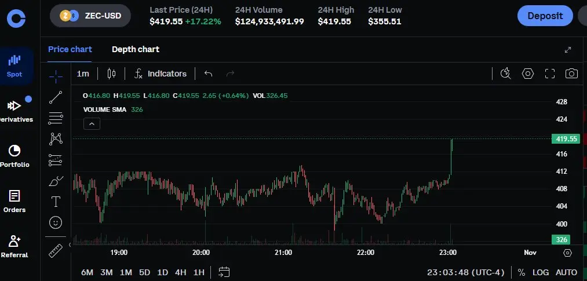Viewport: 587px width, 281px height.
Task: Click the 400 price scale label
Action: pyautogui.click(x=562, y=224)
